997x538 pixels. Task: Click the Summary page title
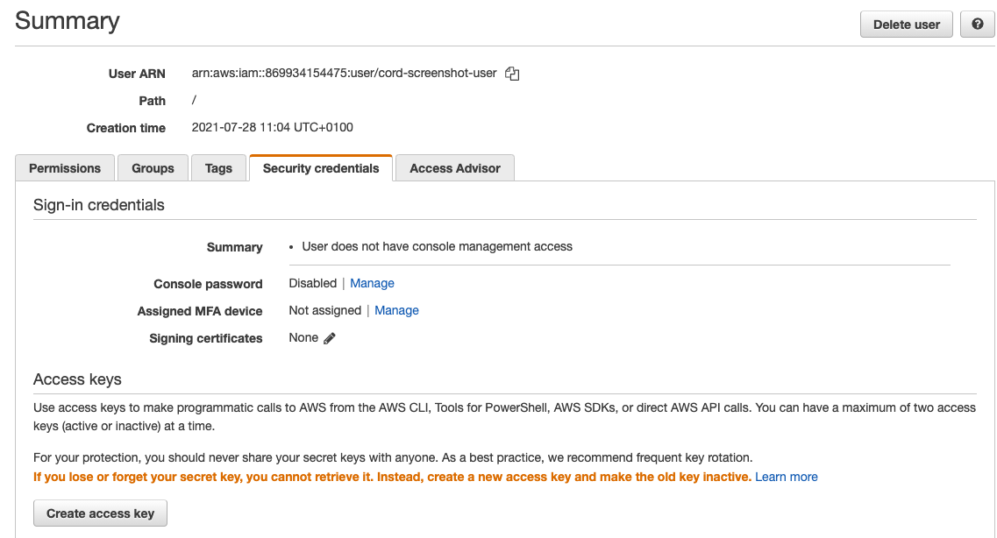coord(67,21)
